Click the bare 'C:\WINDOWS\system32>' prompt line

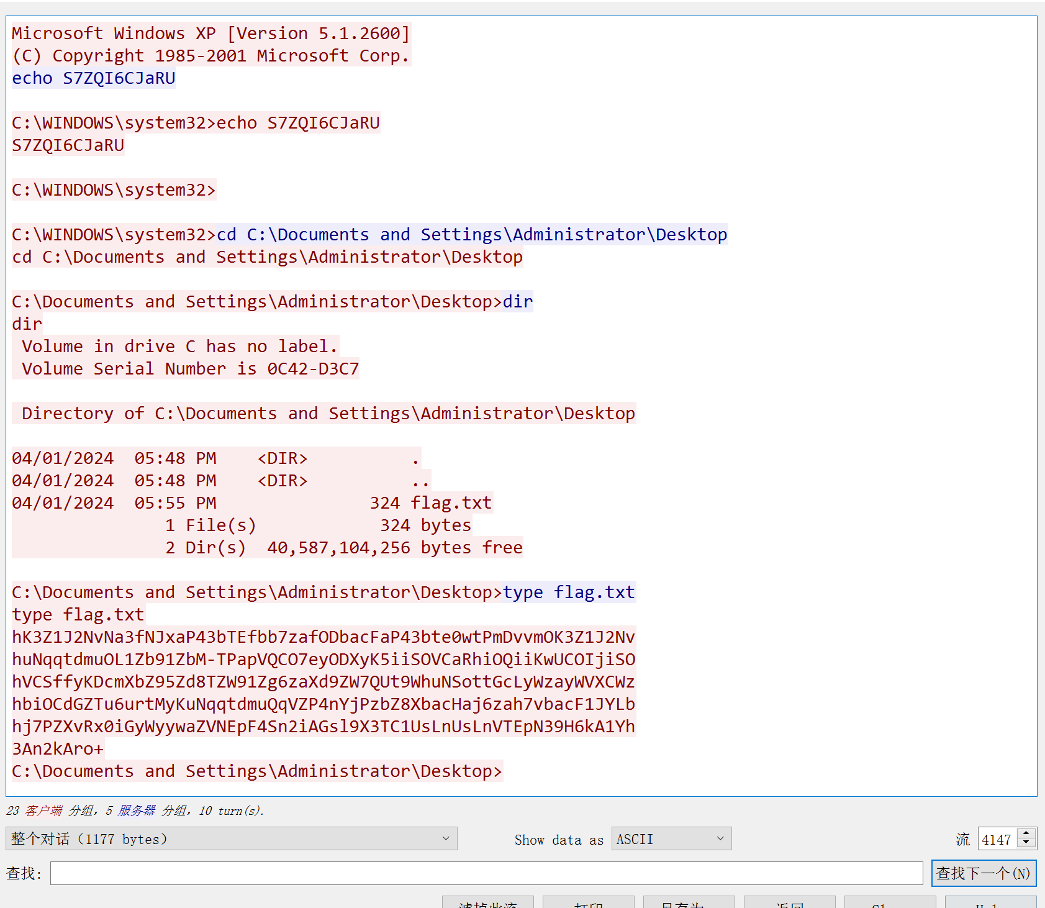coord(114,189)
